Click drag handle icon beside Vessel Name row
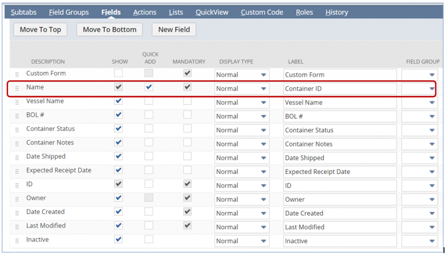The height and width of the screenshot is (256, 447). 17,102
